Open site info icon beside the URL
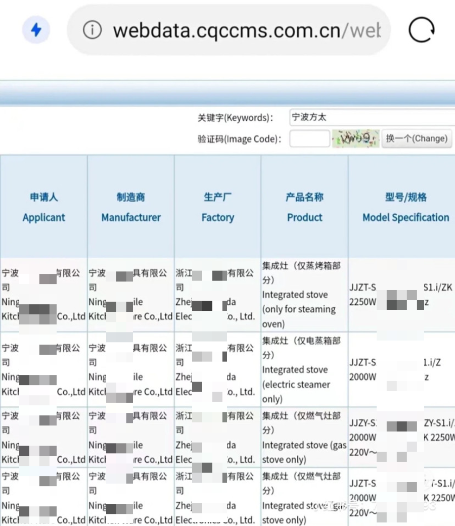This screenshot has width=455, height=526. (x=93, y=30)
